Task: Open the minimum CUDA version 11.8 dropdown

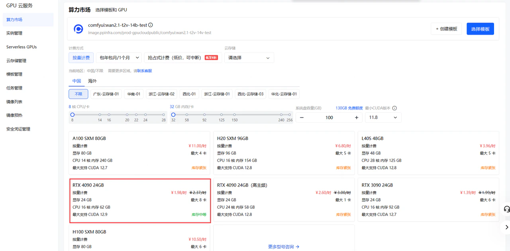Action: (383, 118)
